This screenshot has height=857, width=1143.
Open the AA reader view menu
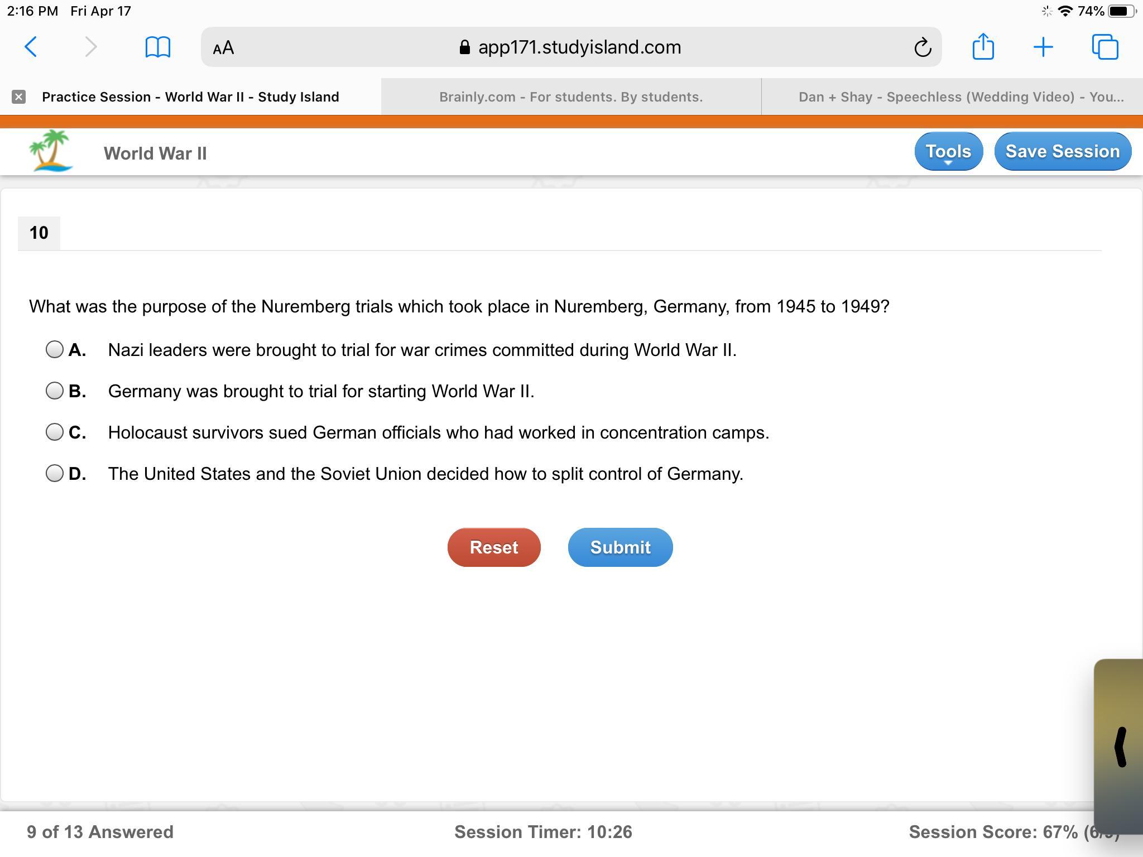tap(223, 48)
